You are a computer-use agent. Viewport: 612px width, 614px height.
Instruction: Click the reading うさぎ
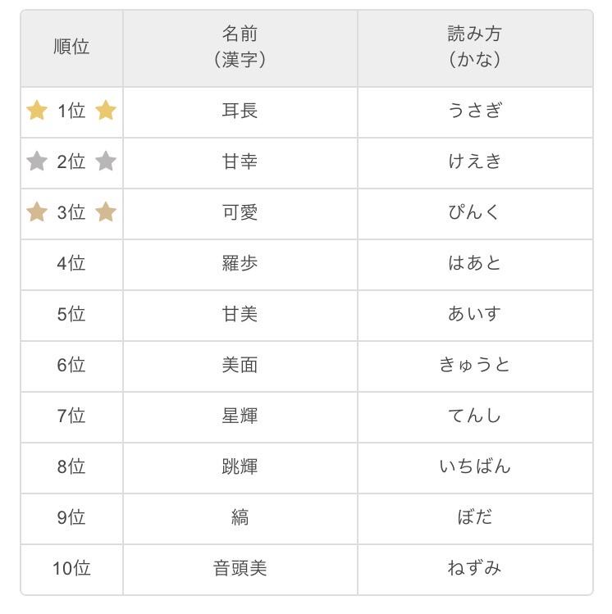point(474,110)
